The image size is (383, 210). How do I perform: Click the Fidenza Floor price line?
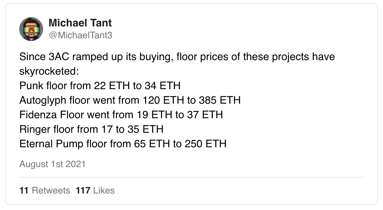tap(121, 115)
